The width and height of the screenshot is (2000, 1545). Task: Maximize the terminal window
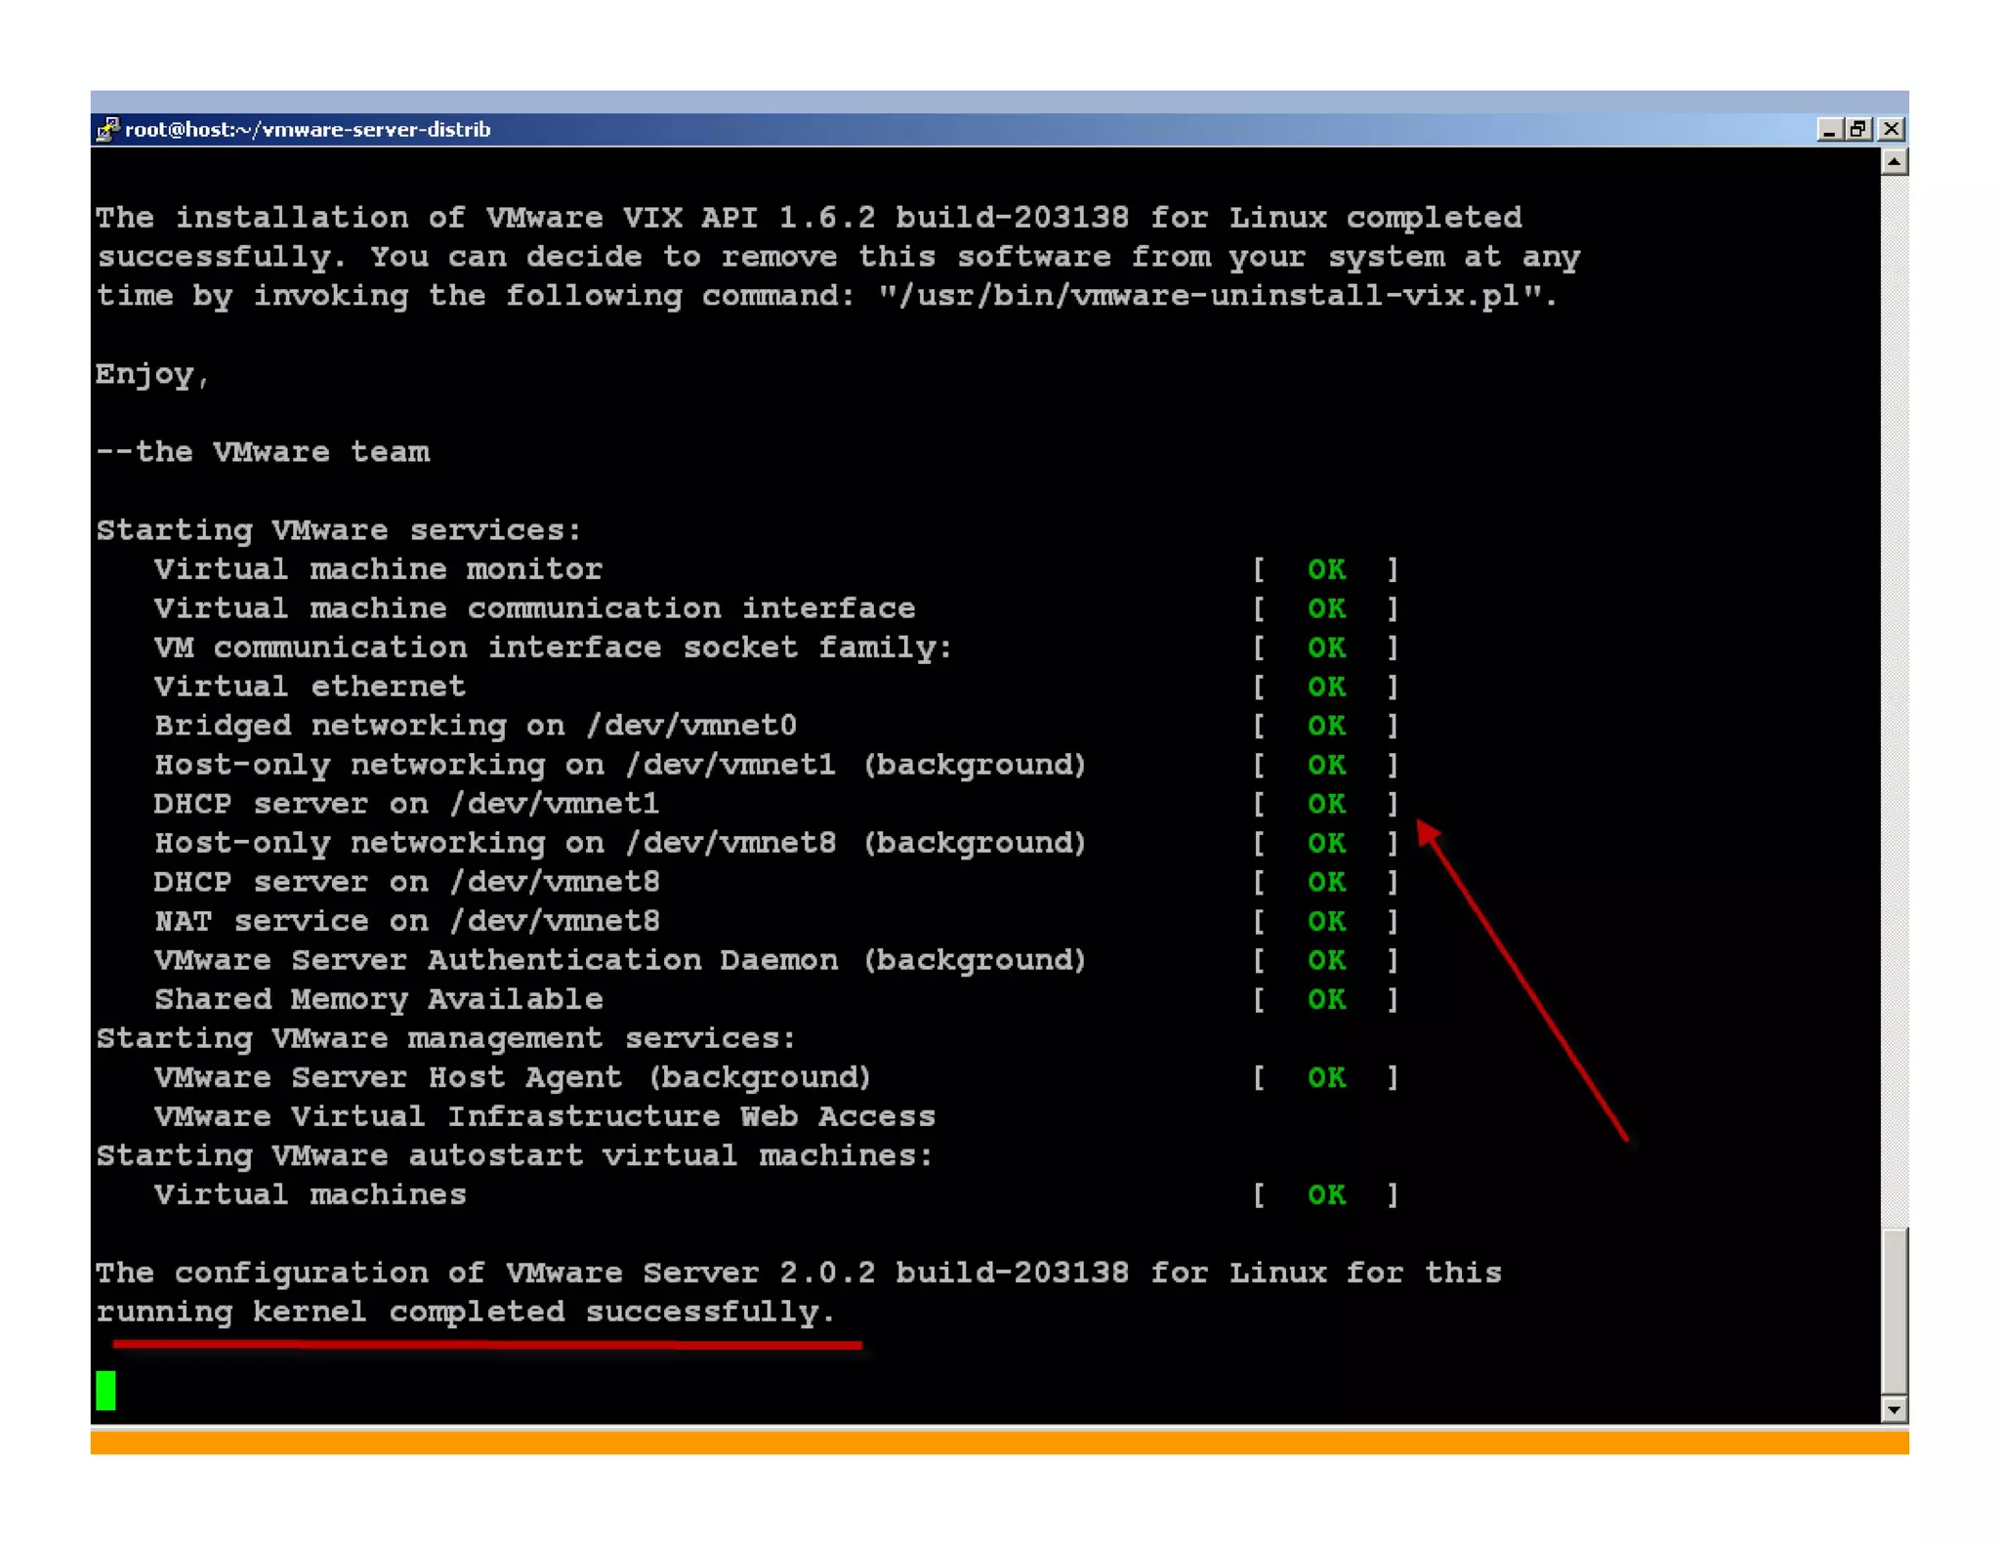tap(1858, 129)
